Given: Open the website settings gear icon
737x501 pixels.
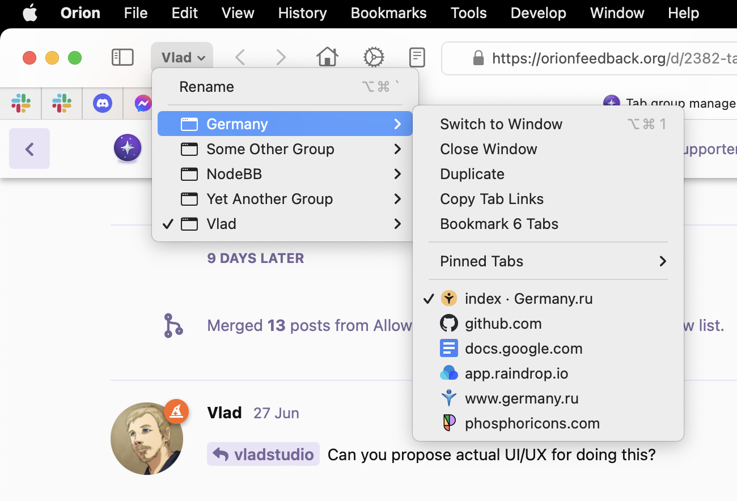Looking at the screenshot, I should 374,57.
